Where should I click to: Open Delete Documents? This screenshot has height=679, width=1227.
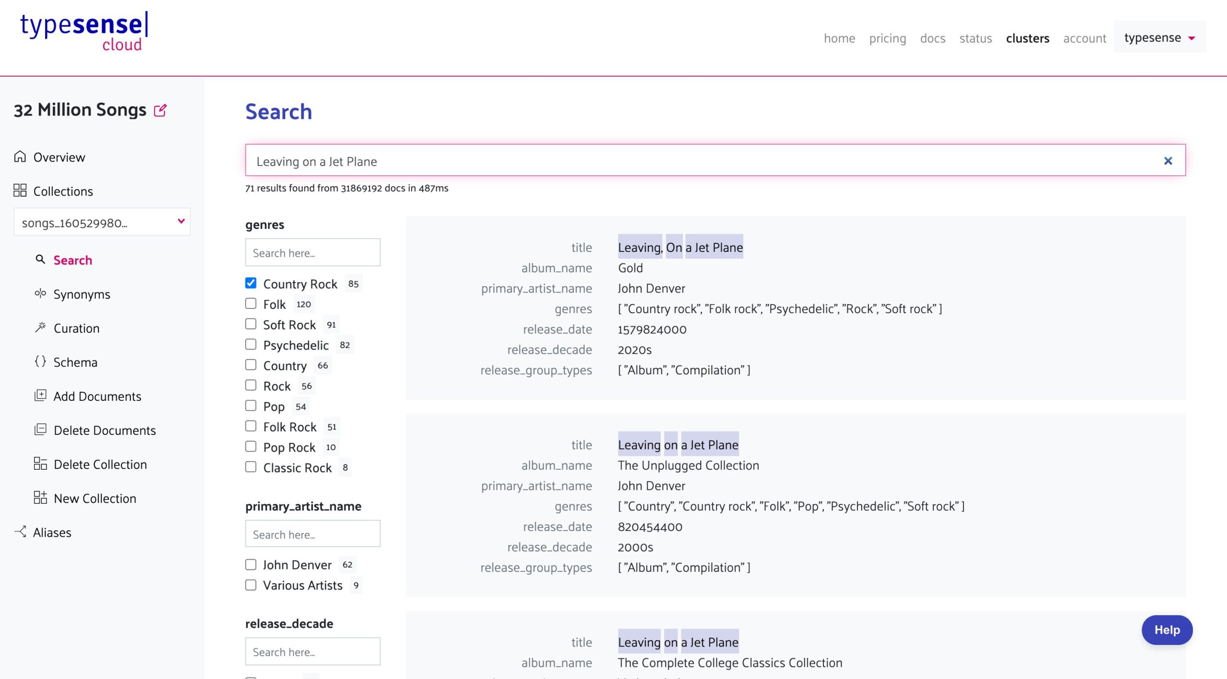(x=104, y=430)
